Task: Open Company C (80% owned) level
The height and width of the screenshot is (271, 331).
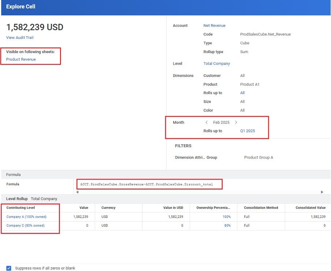Action: 25,226
